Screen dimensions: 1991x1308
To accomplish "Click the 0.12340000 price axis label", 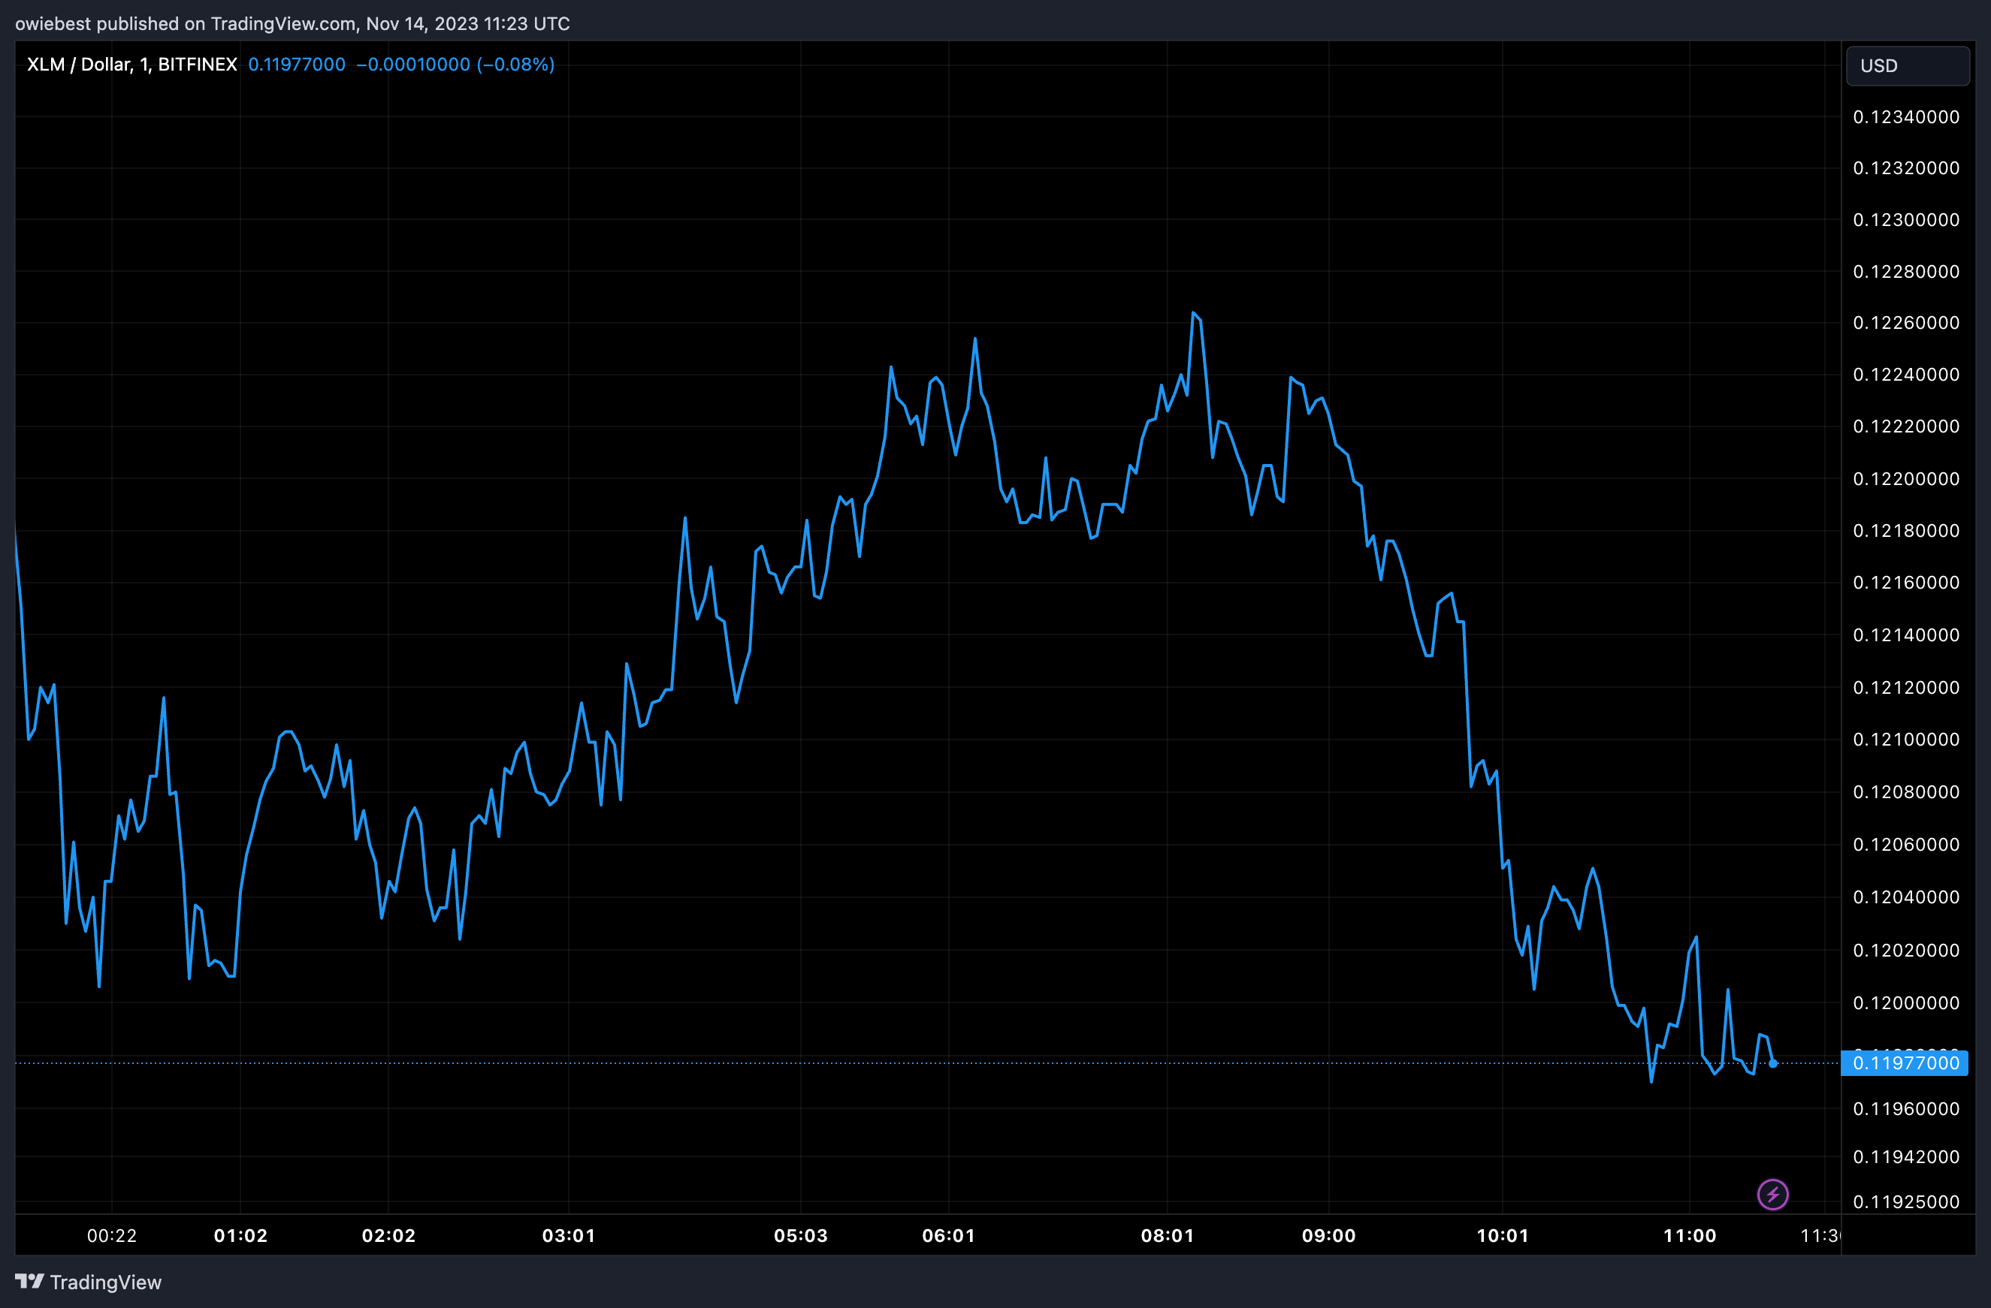I will coord(1907,117).
